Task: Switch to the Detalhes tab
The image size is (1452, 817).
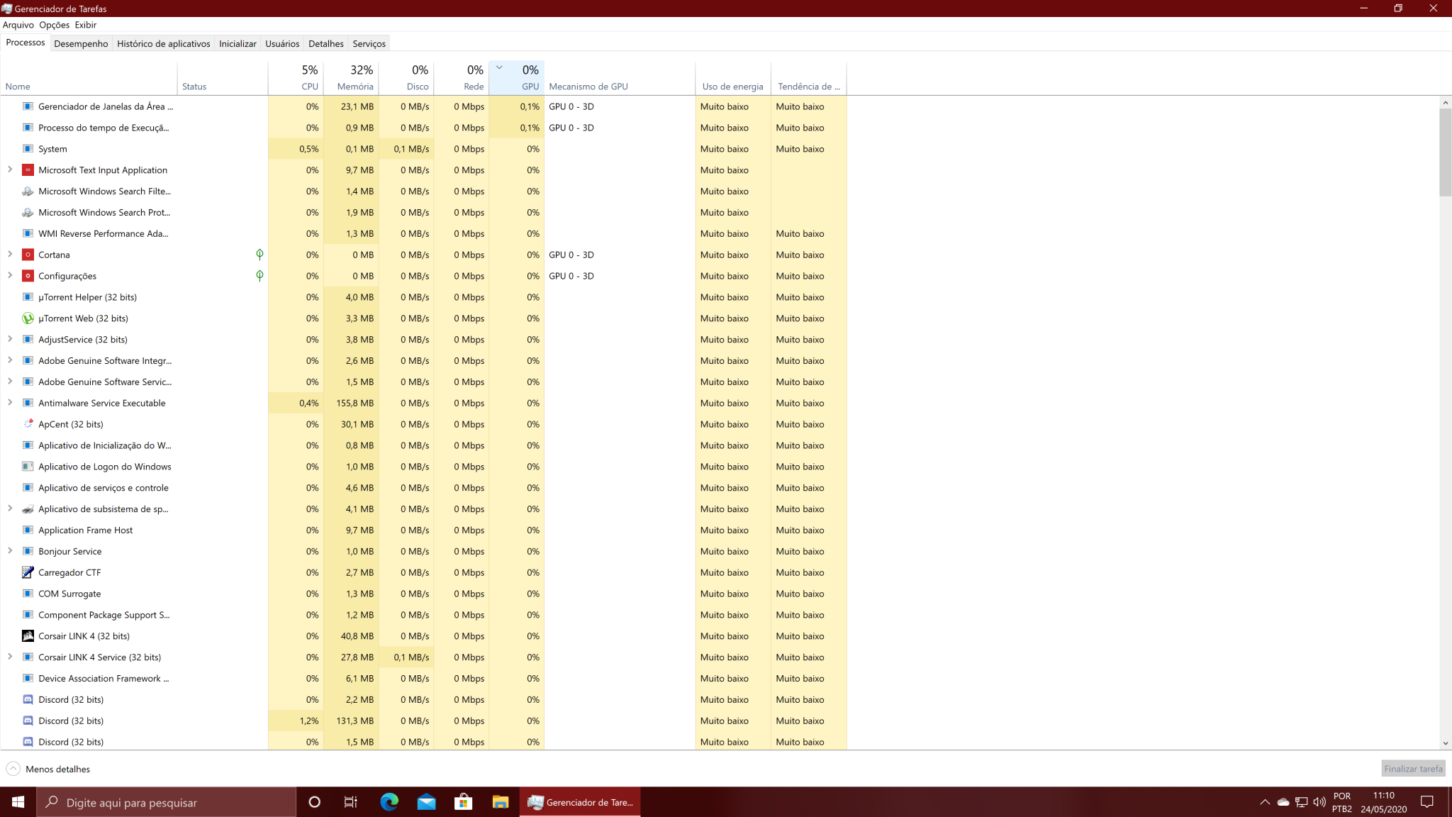Action: [326, 44]
